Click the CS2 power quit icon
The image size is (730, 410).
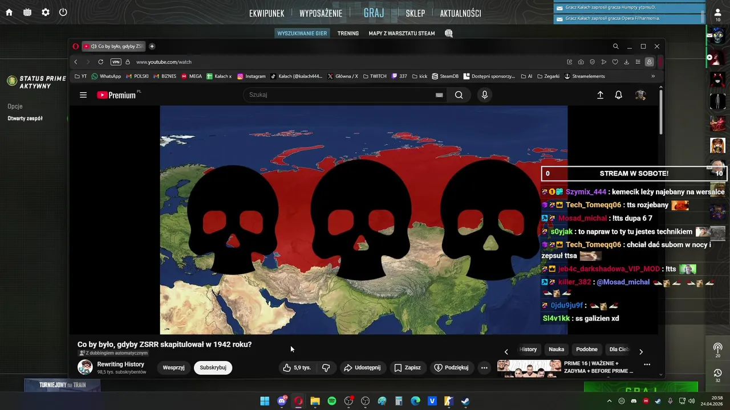[63, 12]
